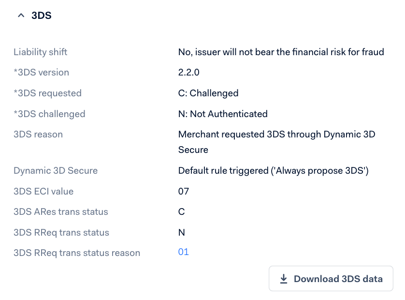
Task: Click the *3DS requested label
Action: coord(47,93)
